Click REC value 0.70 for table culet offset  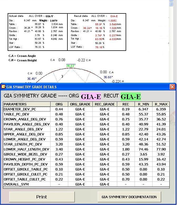(126, 179)
